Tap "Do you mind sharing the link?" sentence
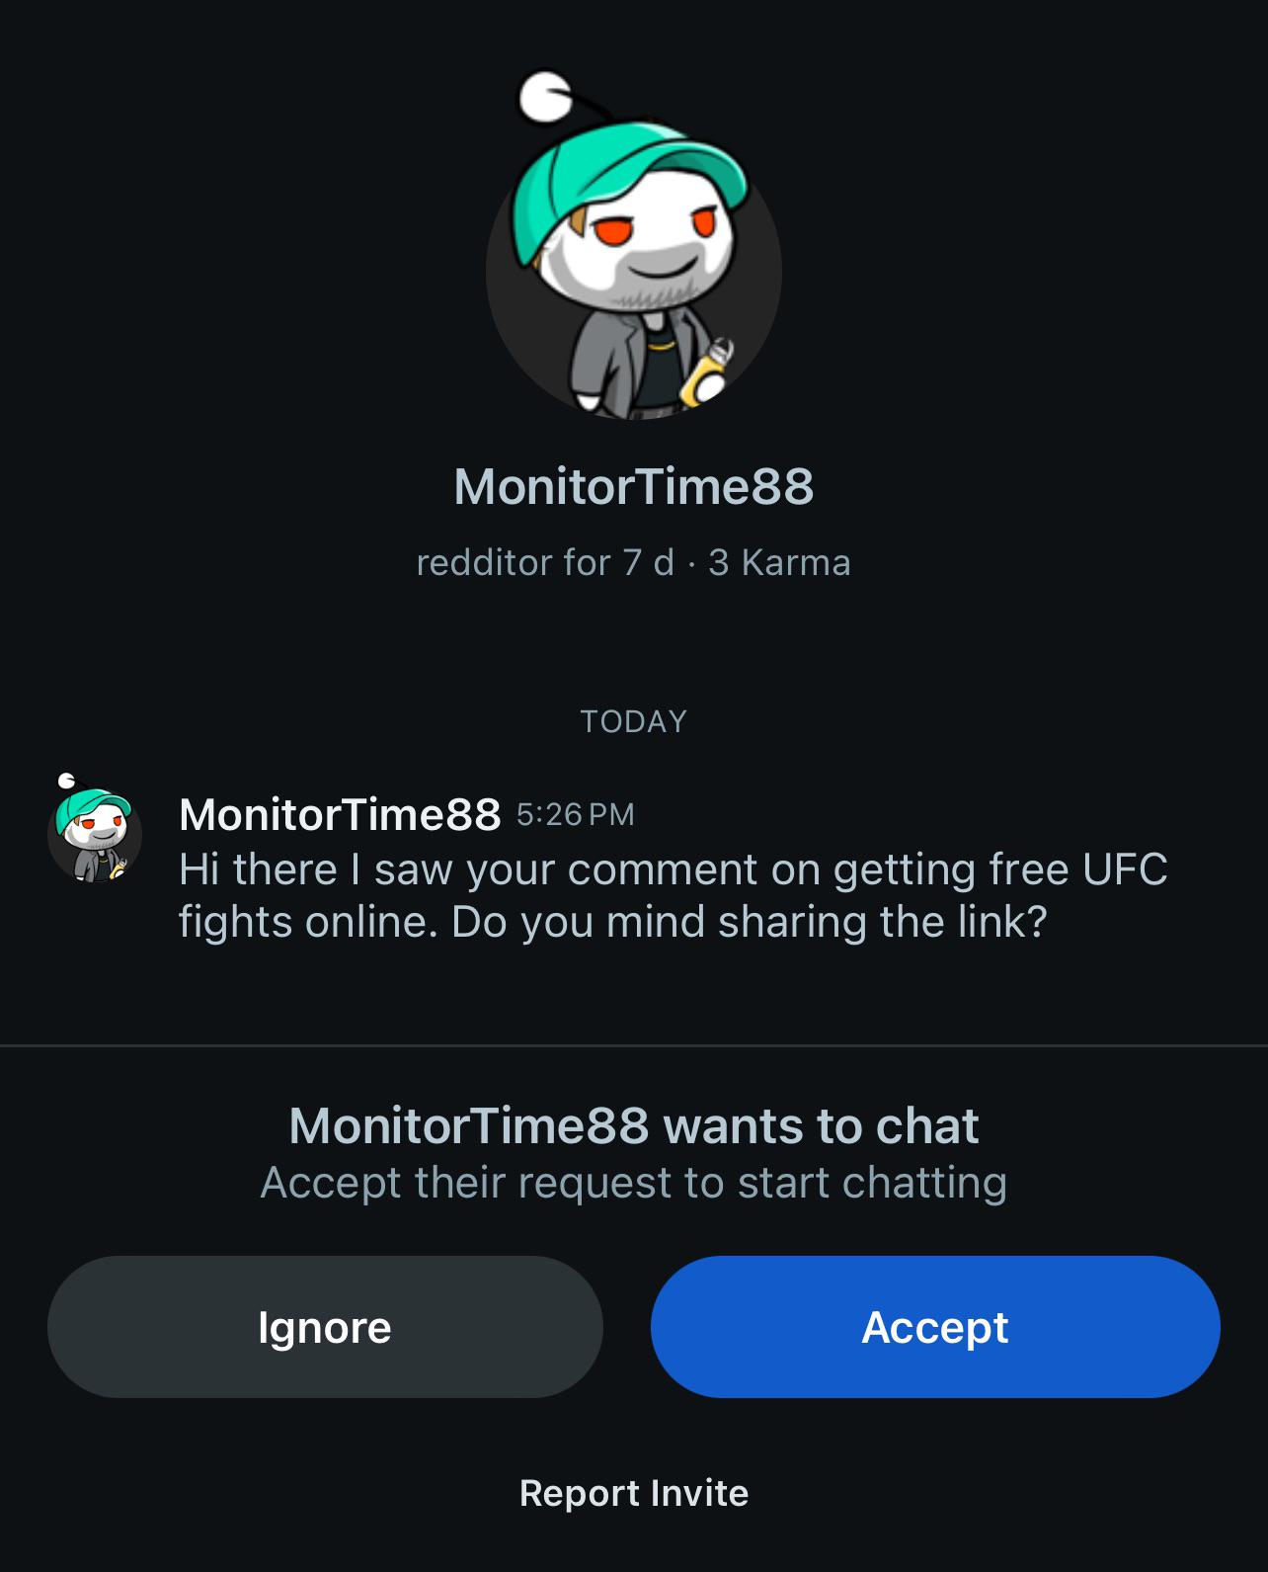Image resolution: width=1268 pixels, height=1572 pixels. coord(749,922)
